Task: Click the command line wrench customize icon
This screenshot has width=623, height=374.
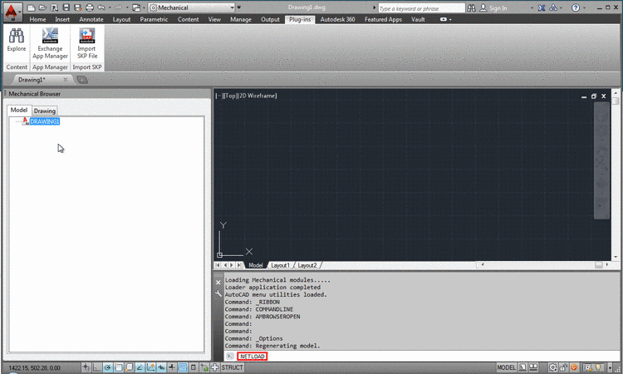Action: (x=218, y=293)
